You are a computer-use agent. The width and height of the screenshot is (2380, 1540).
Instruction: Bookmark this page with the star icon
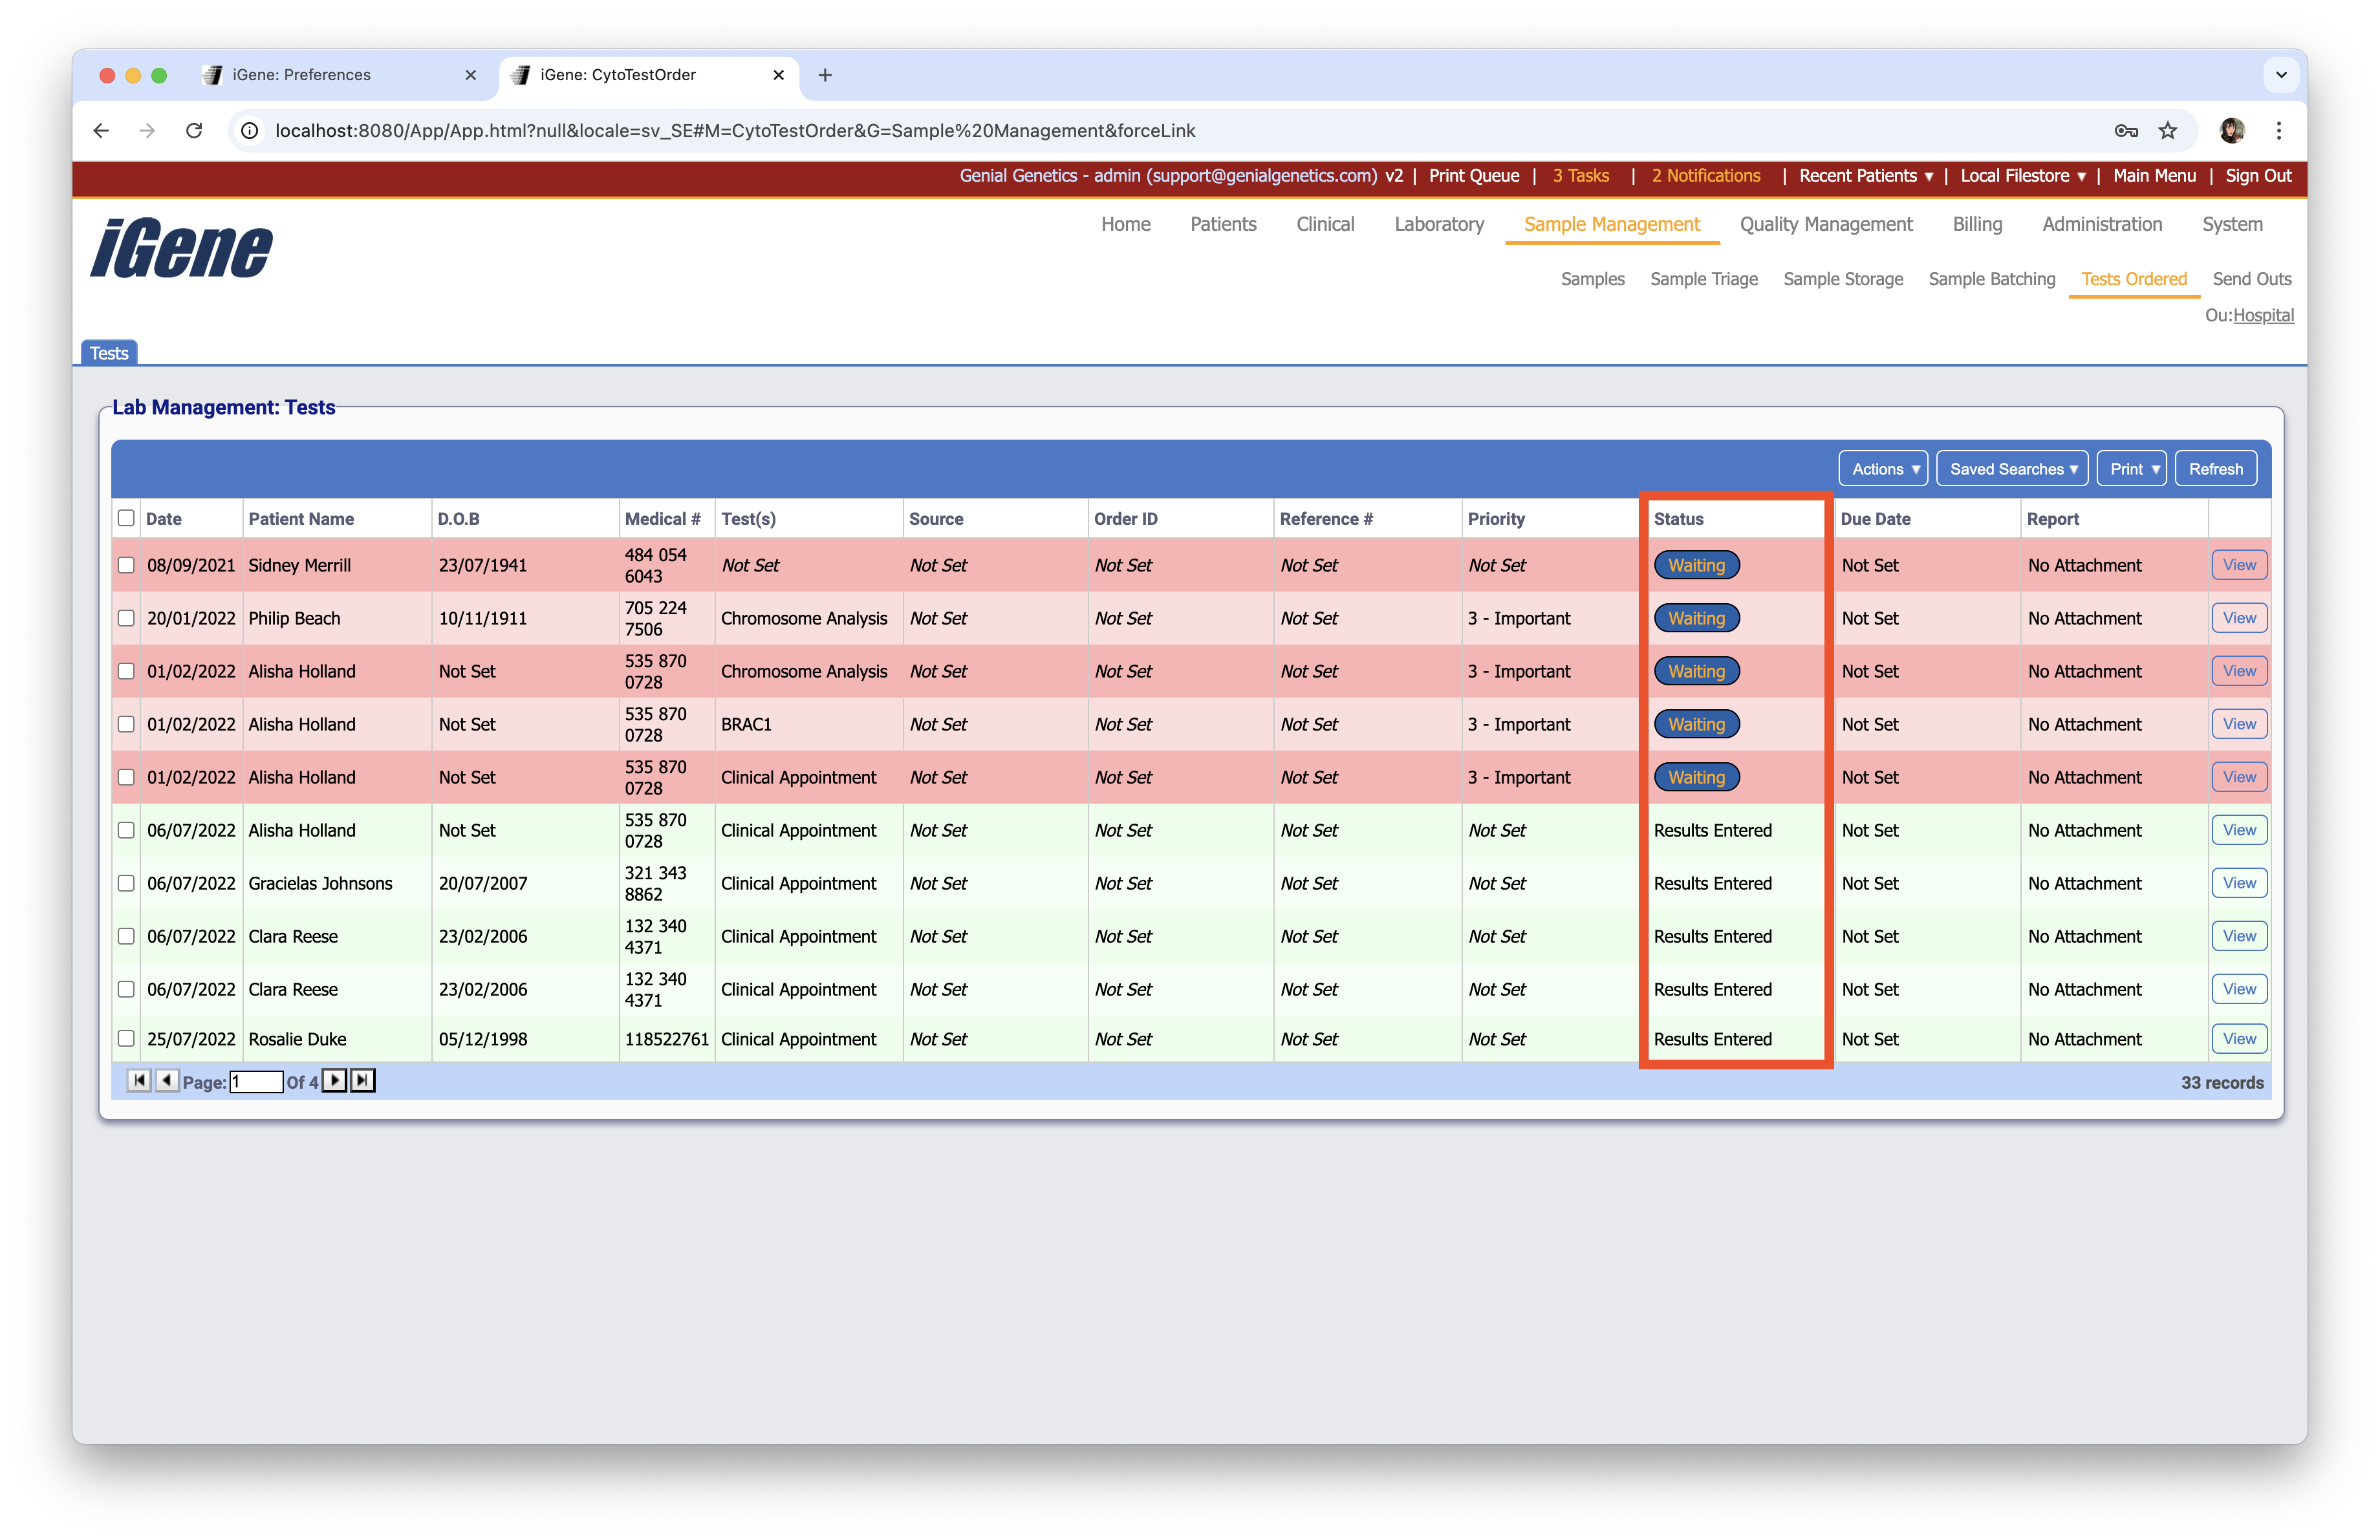tap(2167, 131)
